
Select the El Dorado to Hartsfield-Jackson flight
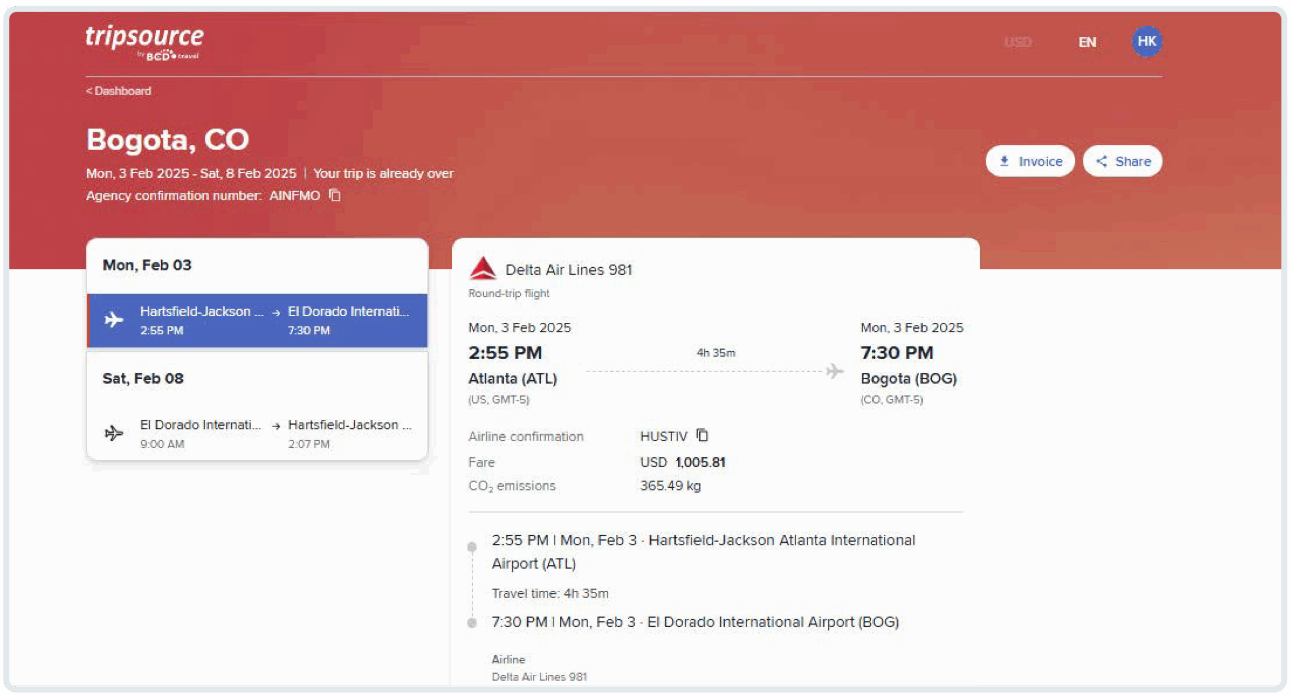coord(257,434)
